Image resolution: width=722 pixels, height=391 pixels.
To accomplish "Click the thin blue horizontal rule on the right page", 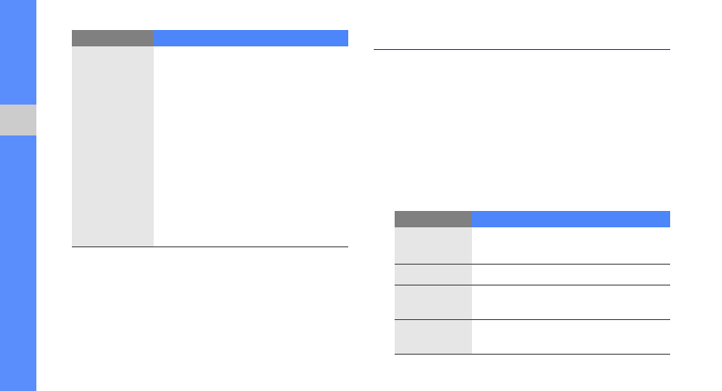I will [522, 49].
